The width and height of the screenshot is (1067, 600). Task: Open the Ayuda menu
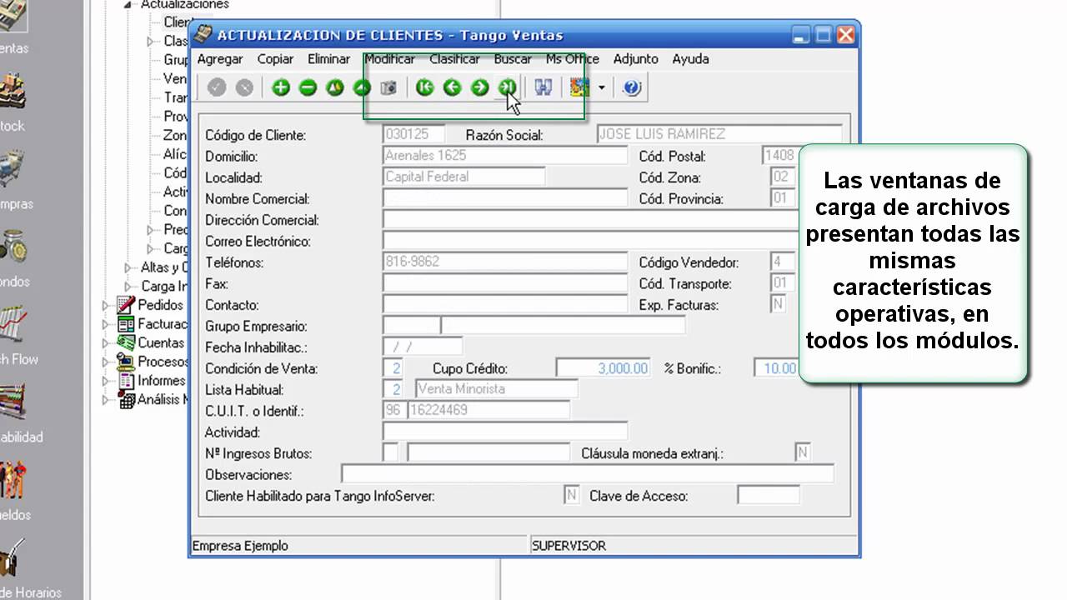pos(690,59)
